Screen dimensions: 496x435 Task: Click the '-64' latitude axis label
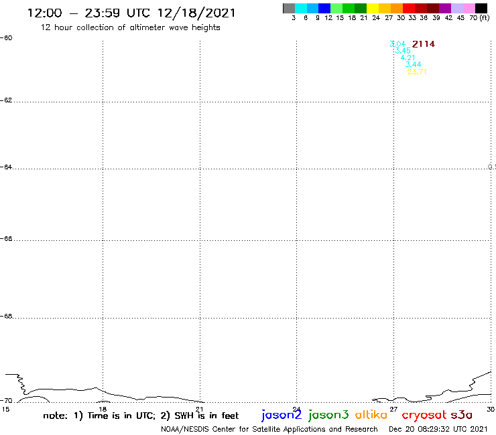6,167
